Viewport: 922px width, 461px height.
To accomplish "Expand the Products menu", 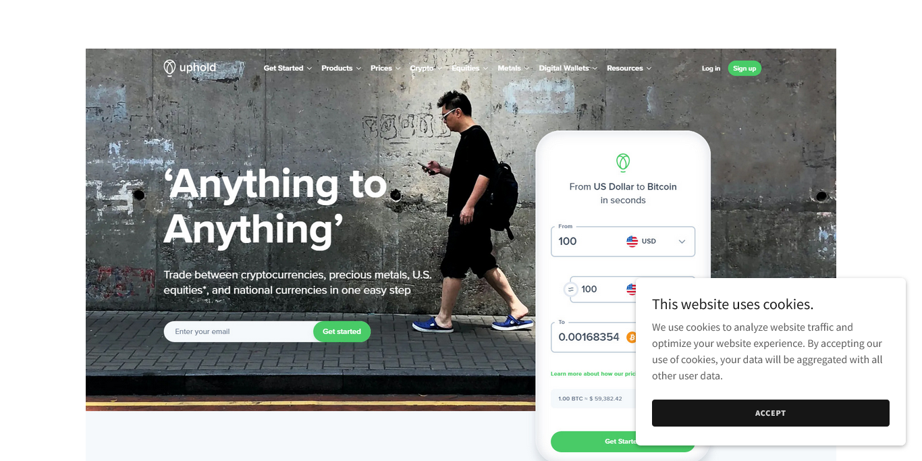I will click(x=341, y=68).
